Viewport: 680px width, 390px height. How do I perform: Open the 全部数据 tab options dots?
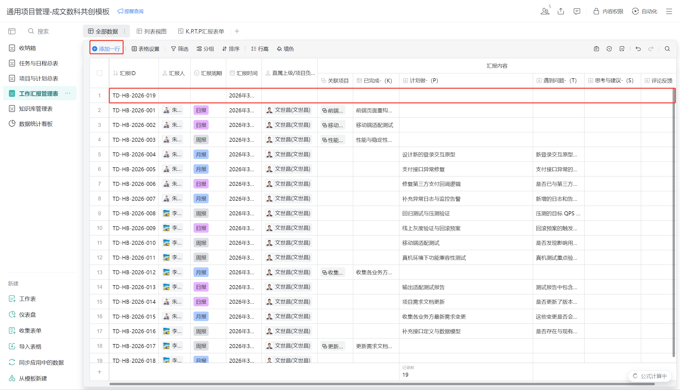pos(125,31)
